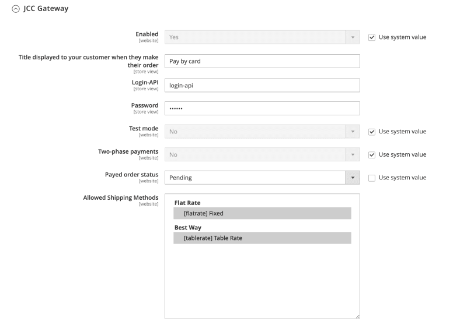Open the Two-phase payments dropdown
The width and height of the screenshot is (467, 325).
coord(262,155)
